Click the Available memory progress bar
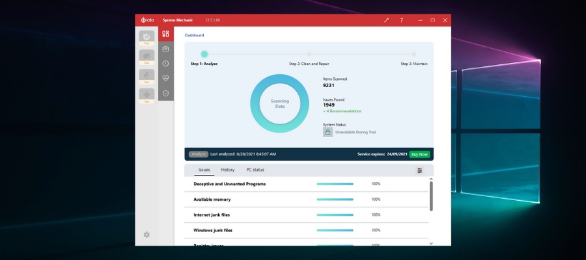The width and height of the screenshot is (586, 260). (335, 200)
